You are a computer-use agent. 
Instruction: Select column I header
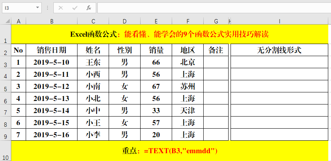[279, 21]
